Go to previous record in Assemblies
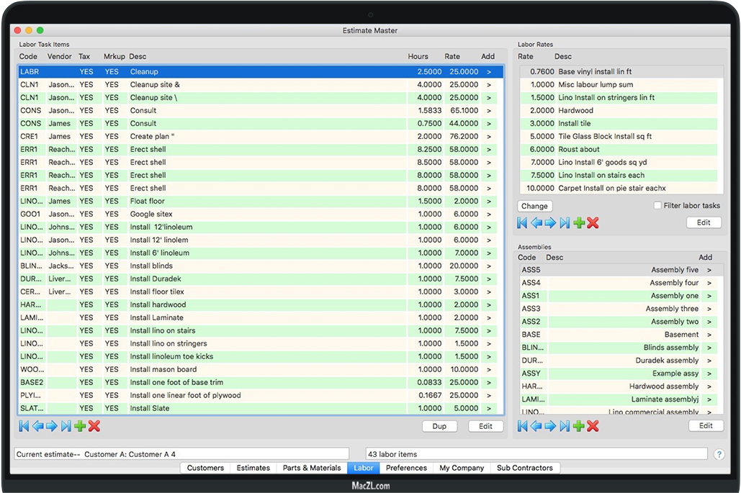Screen dimensions: 741x493 [x=536, y=426]
